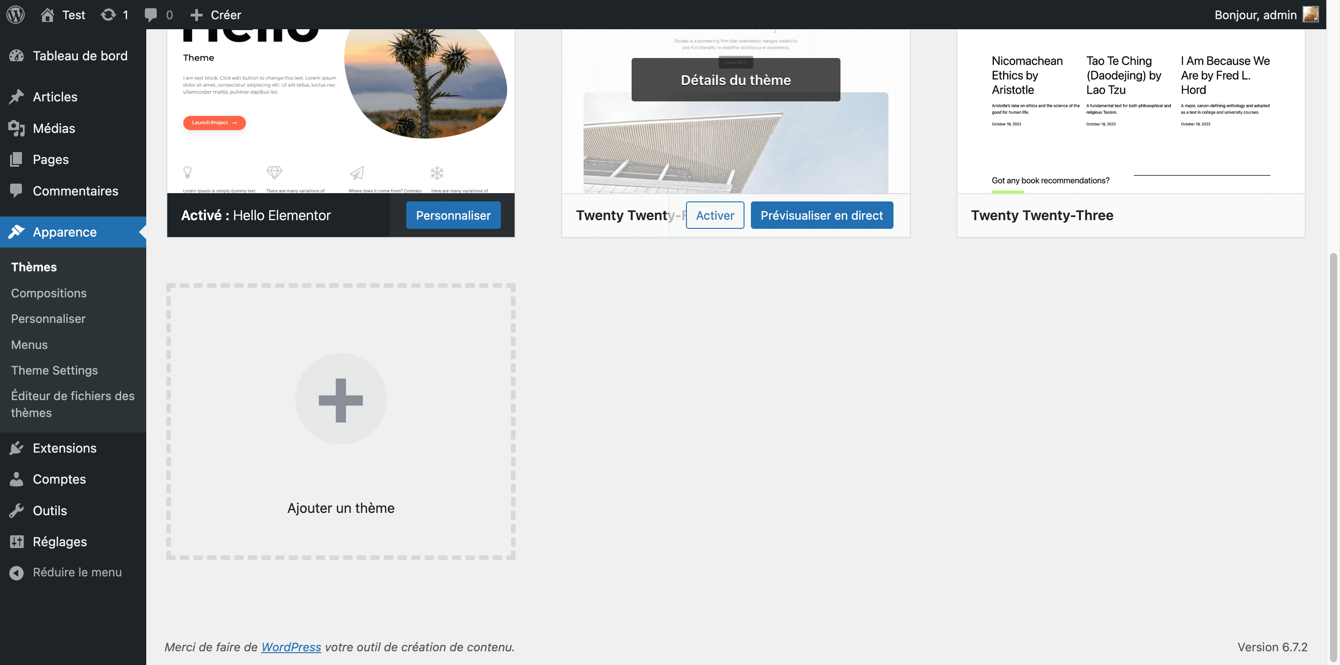Follow the WordPress footer link
This screenshot has height=665, width=1340.
tap(291, 647)
